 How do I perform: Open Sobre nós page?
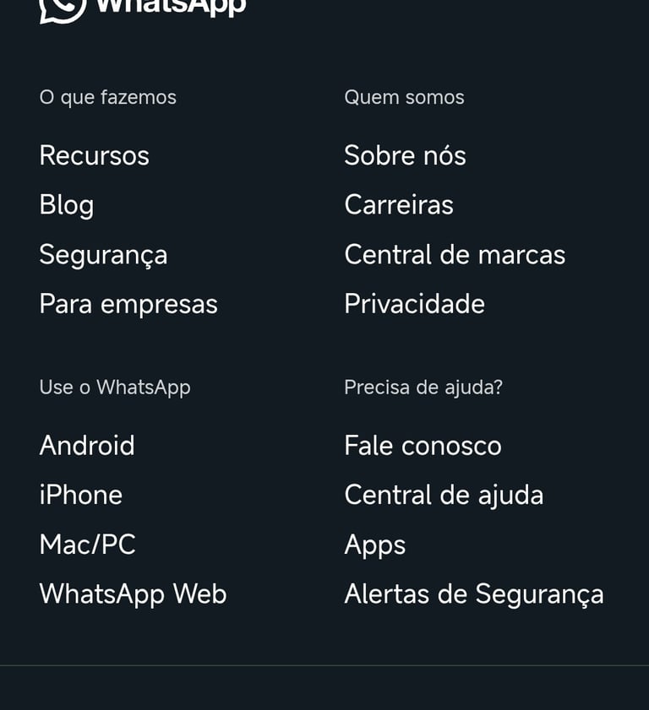[x=405, y=155]
